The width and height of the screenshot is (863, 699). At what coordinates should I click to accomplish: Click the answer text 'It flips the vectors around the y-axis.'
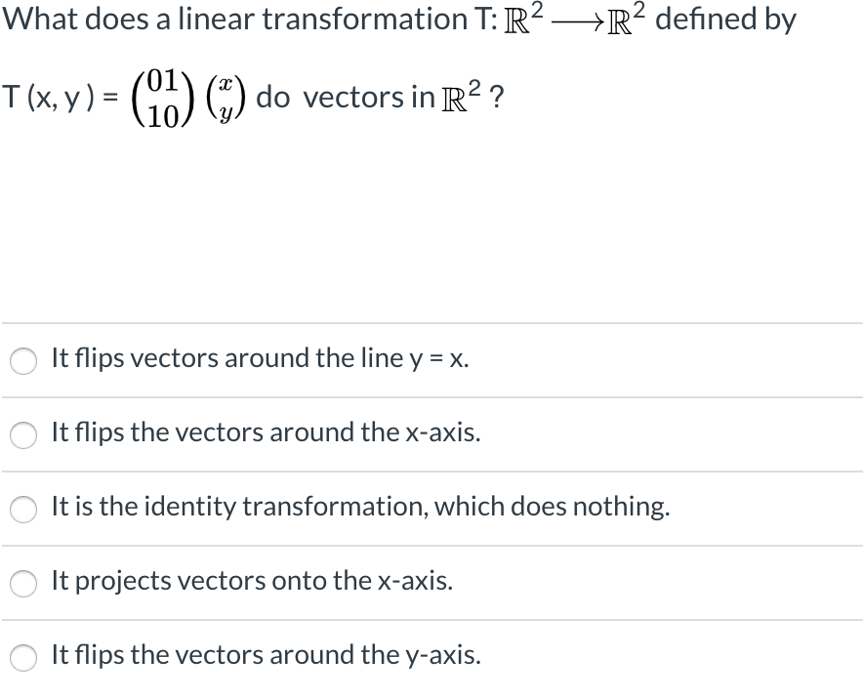coord(265,655)
